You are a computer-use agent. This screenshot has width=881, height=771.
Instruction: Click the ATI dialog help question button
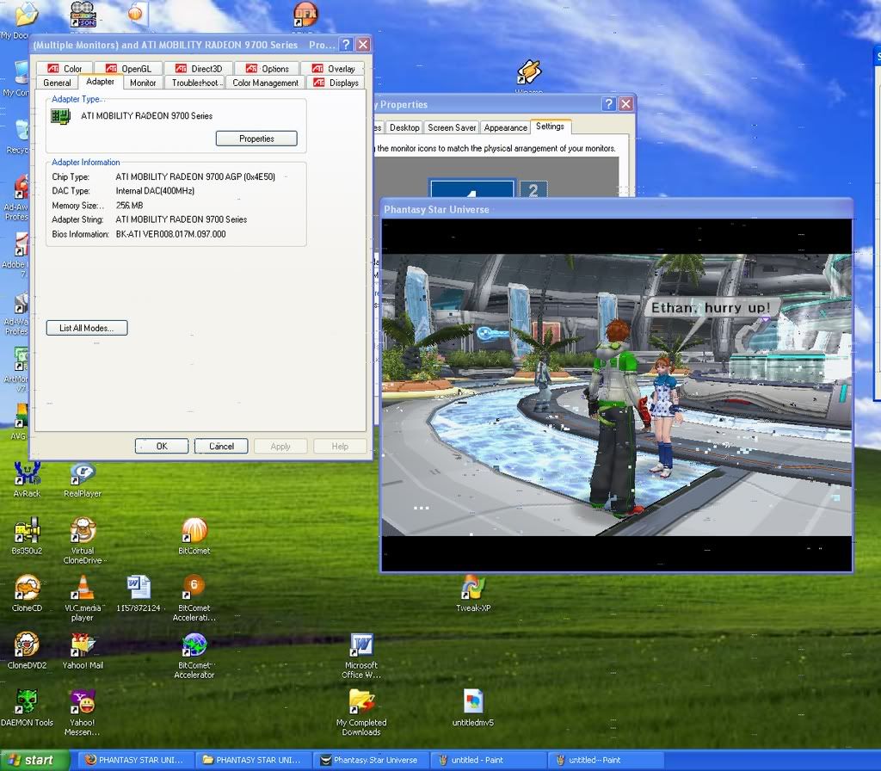click(x=347, y=45)
